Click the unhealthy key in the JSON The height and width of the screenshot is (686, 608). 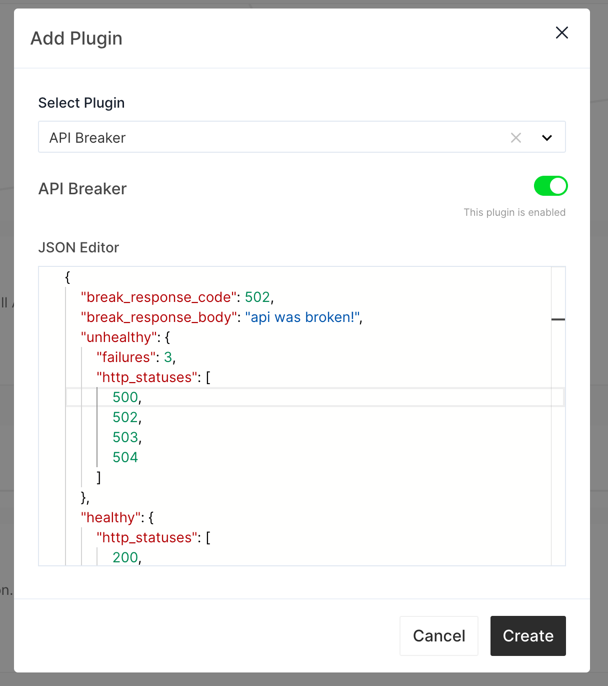pyautogui.click(x=118, y=337)
